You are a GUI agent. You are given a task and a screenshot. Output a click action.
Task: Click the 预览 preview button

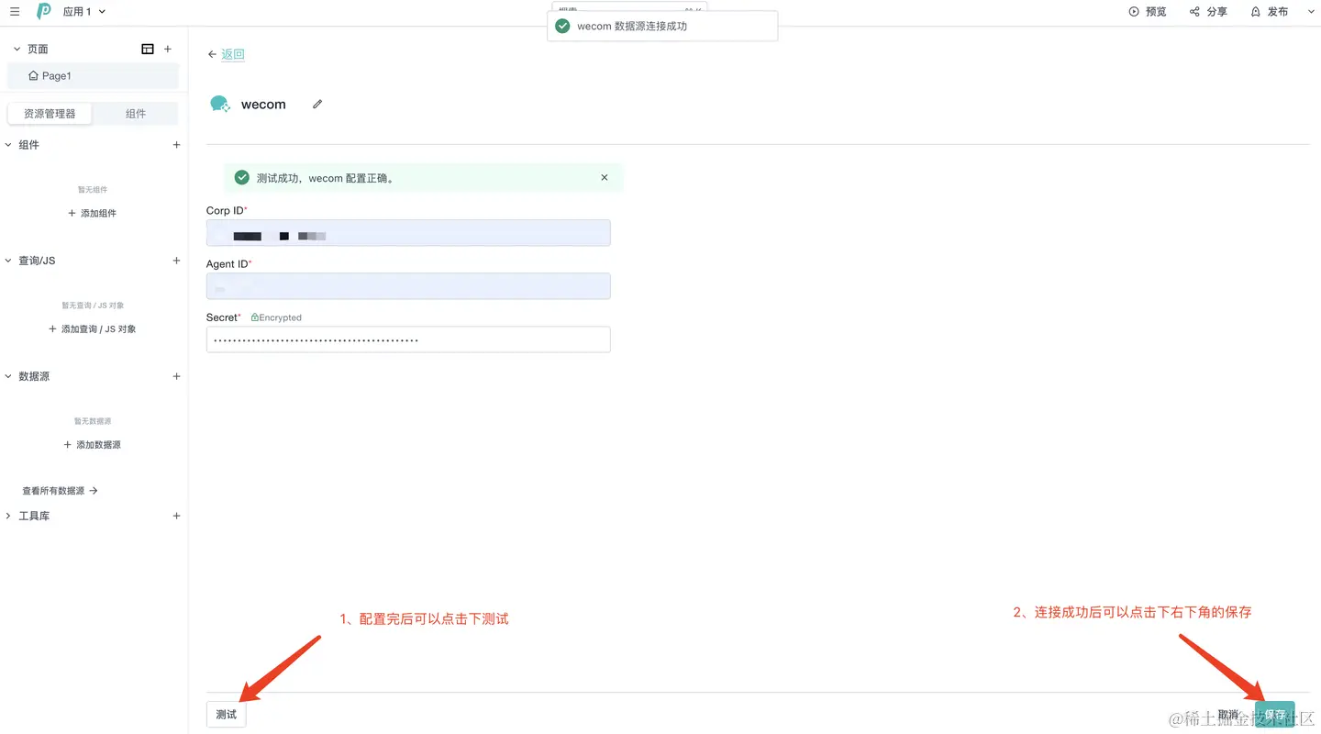coord(1148,12)
